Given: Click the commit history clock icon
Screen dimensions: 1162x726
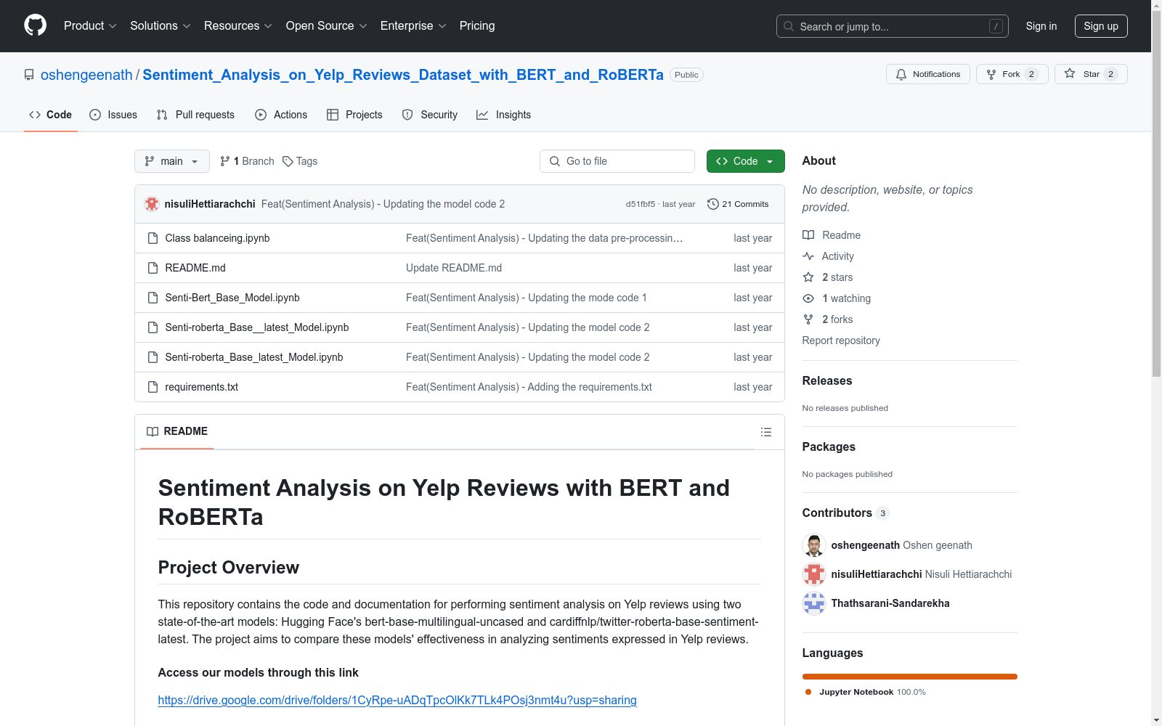Looking at the screenshot, I should pos(713,204).
